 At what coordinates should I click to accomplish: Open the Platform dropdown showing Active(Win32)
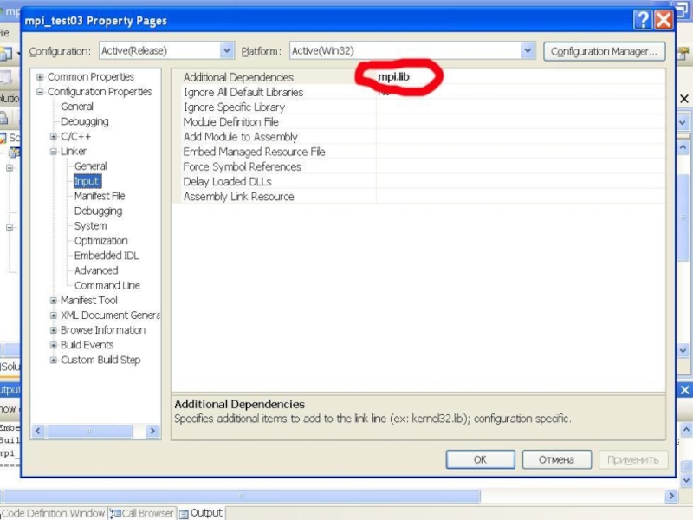(528, 51)
